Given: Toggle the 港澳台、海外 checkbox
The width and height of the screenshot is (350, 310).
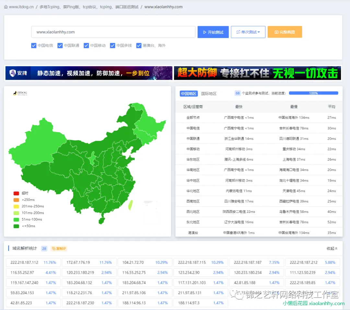Looking at the screenshot, I should coord(139,46).
